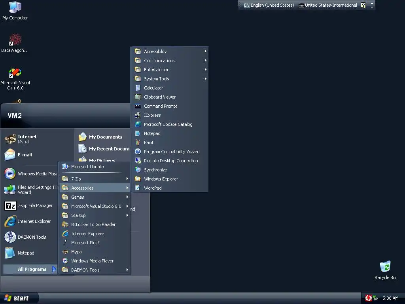
Task: Open Microsoft Plus! entry
Action: pos(95,243)
